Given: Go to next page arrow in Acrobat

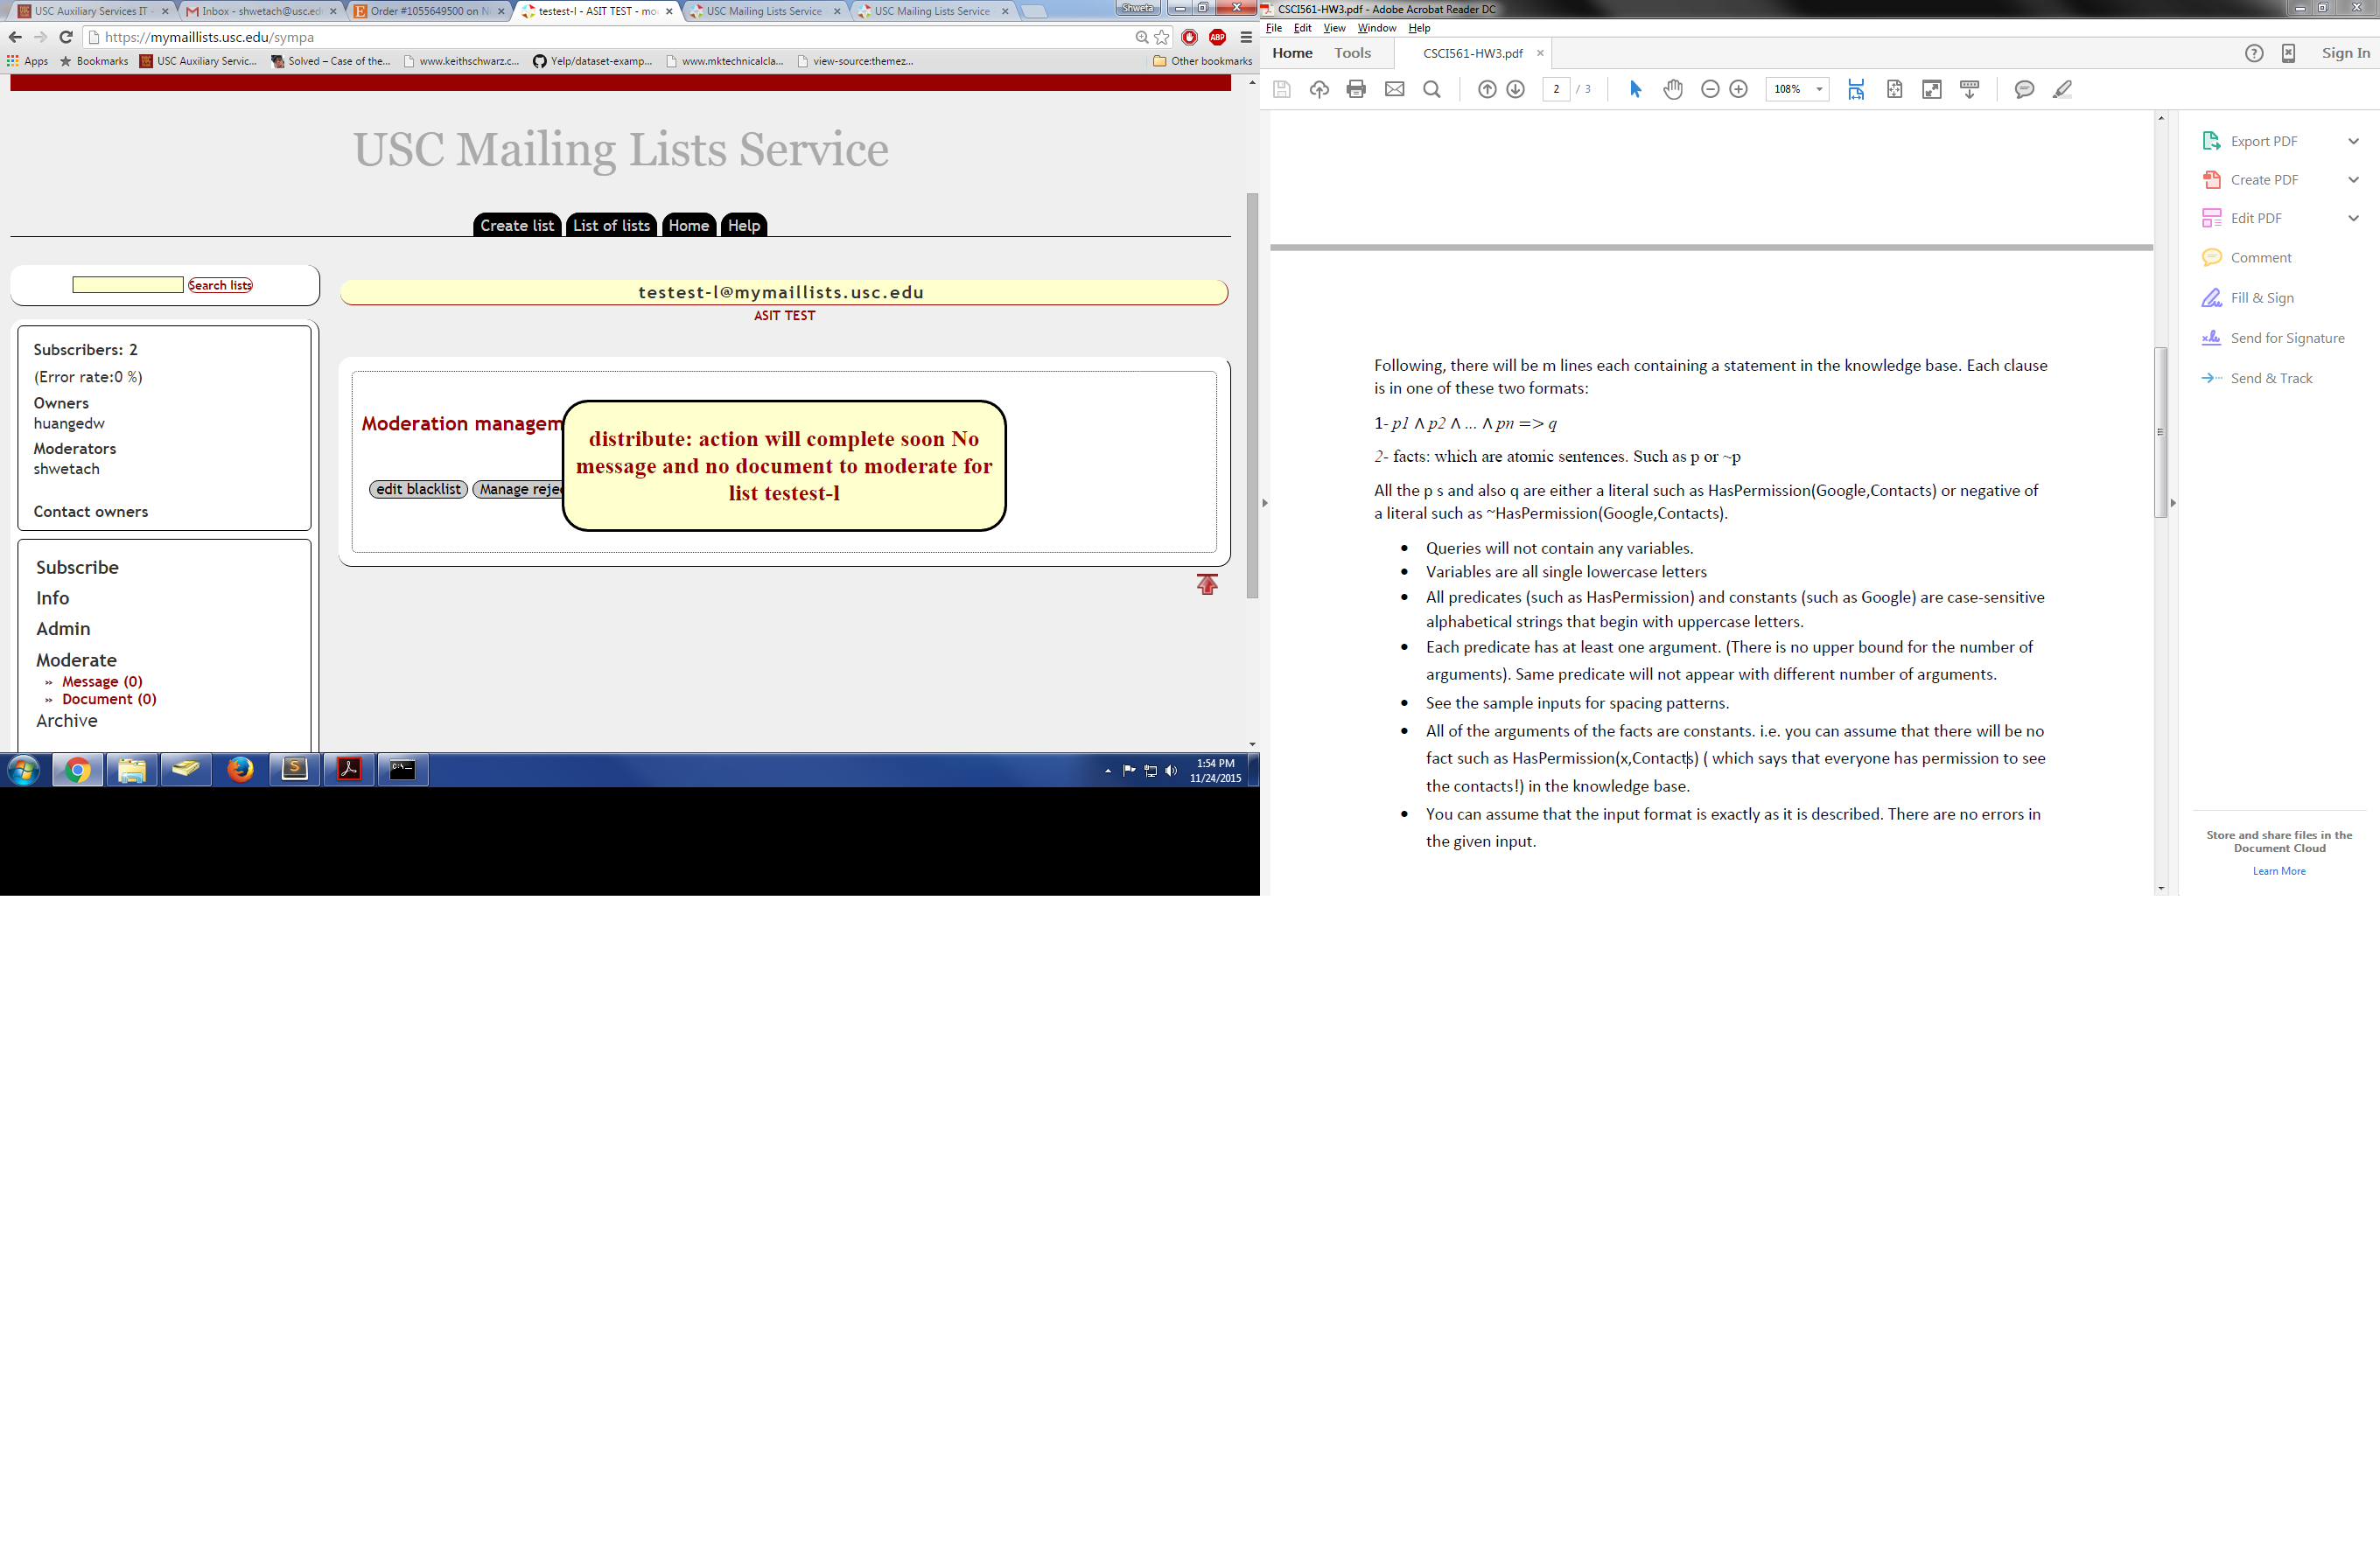Looking at the screenshot, I should 1516,89.
